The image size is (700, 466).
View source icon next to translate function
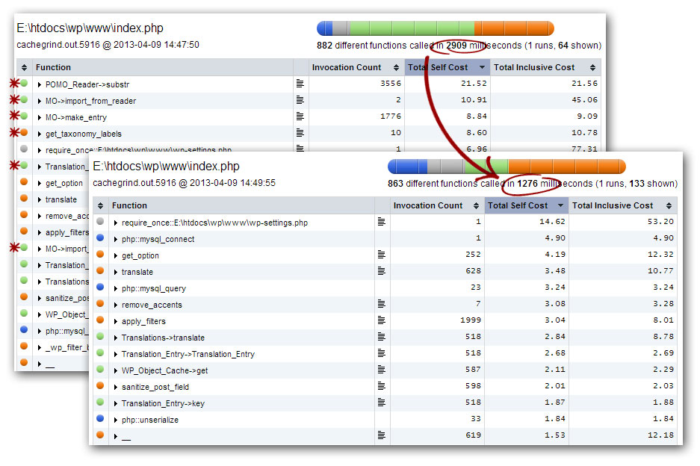[382, 271]
